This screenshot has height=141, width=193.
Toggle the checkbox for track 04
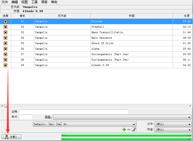5,38
